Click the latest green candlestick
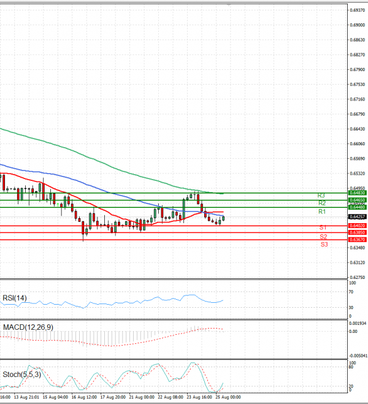368x404 pixels. [x=223, y=218]
